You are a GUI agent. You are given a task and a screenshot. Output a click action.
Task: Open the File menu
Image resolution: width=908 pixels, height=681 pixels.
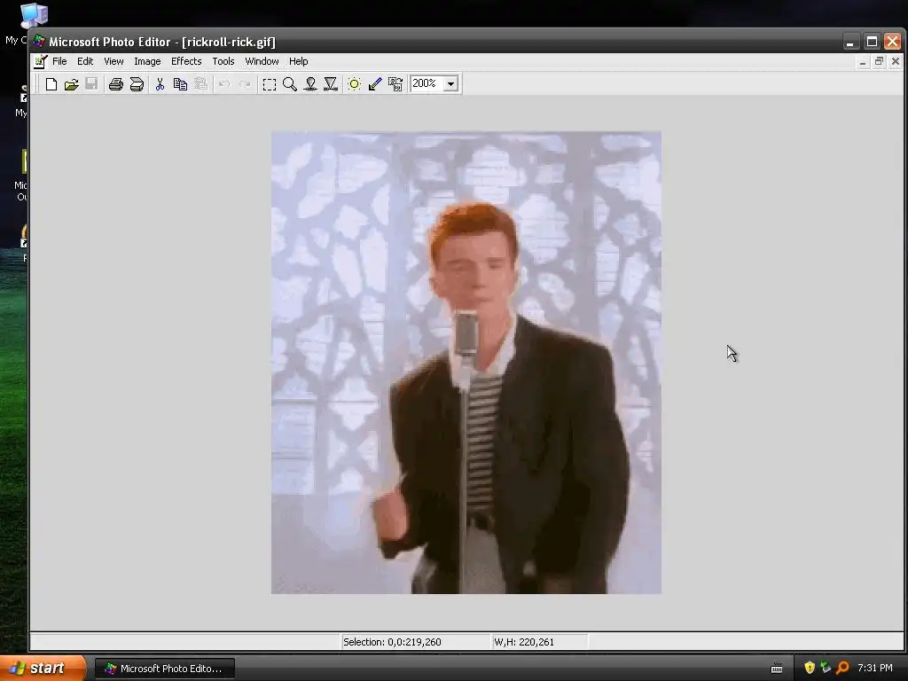(59, 61)
